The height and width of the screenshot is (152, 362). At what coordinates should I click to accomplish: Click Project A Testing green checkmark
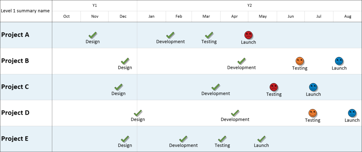coord(209,35)
